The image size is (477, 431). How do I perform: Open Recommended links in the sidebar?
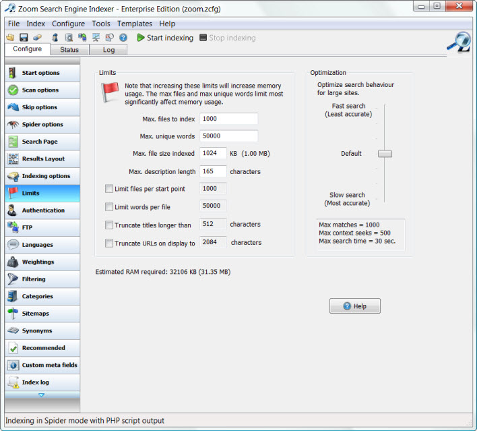tap(42, 348)
